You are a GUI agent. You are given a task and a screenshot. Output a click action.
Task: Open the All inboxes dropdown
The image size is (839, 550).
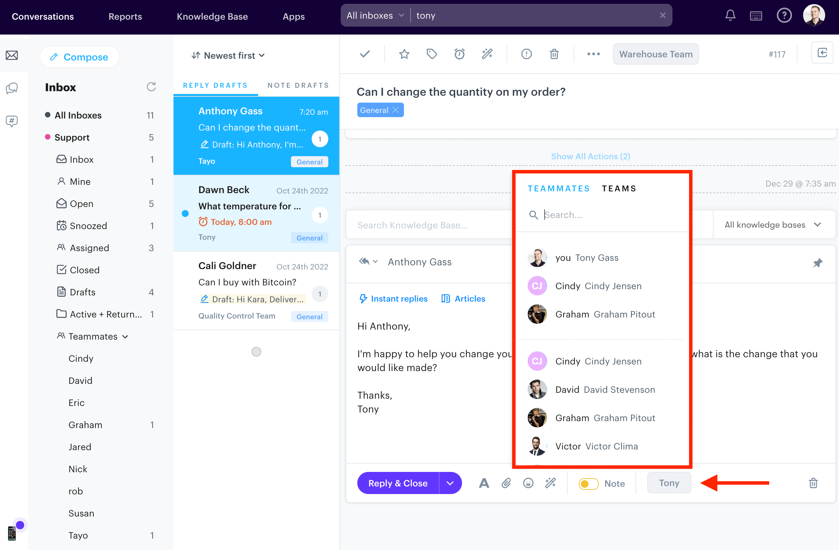pos(375,16)
